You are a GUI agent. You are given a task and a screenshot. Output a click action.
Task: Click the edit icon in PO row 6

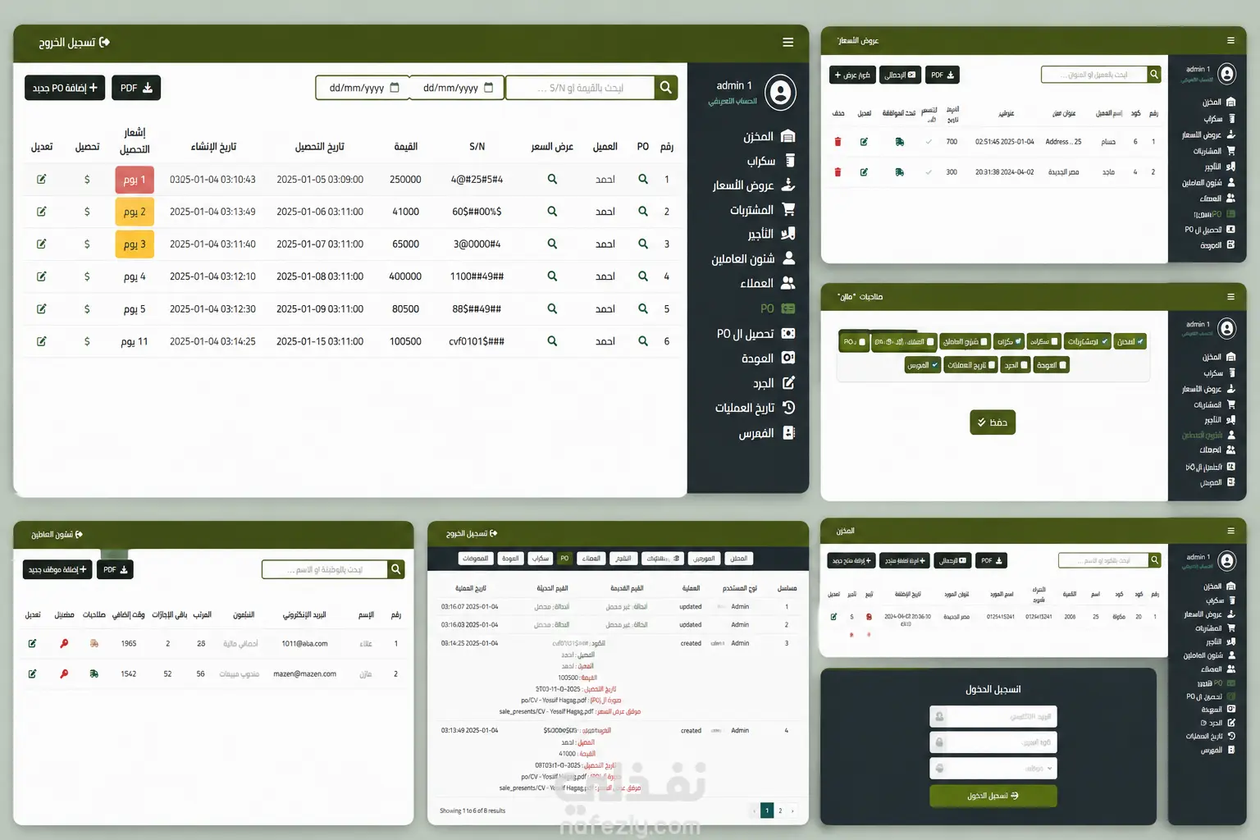(x=42, y=341)
